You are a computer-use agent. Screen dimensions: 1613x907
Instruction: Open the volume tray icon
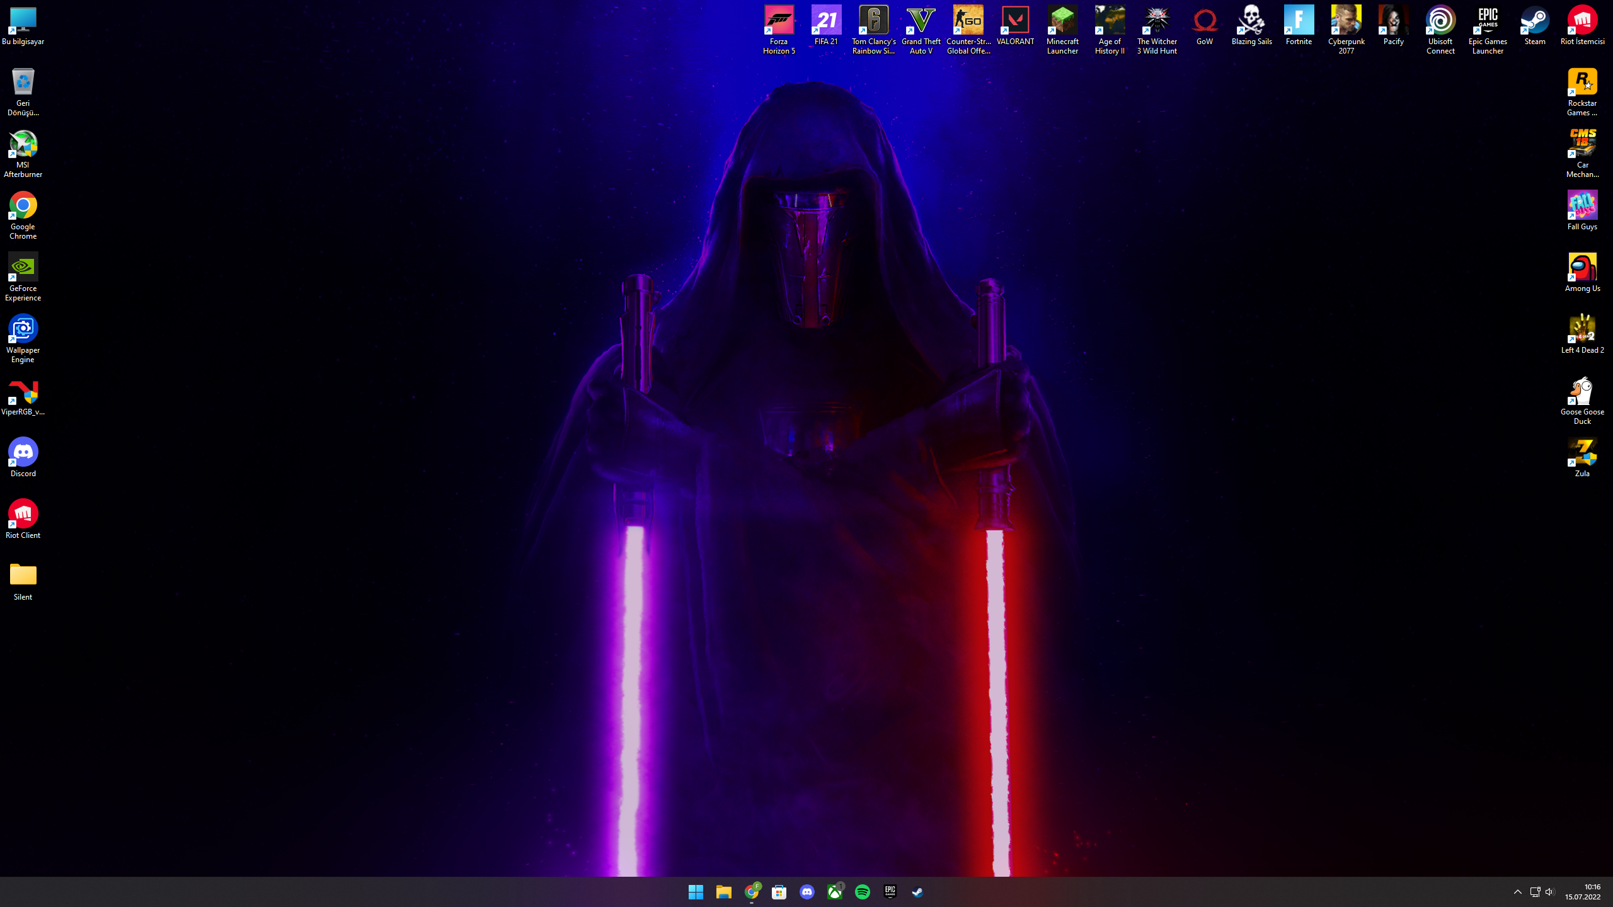(x=1550, y=892)
